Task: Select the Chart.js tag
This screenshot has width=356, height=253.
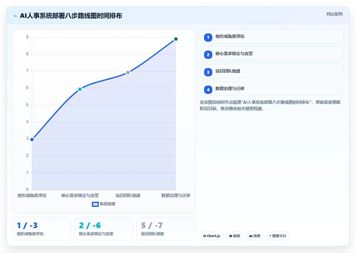Action: 212,236
